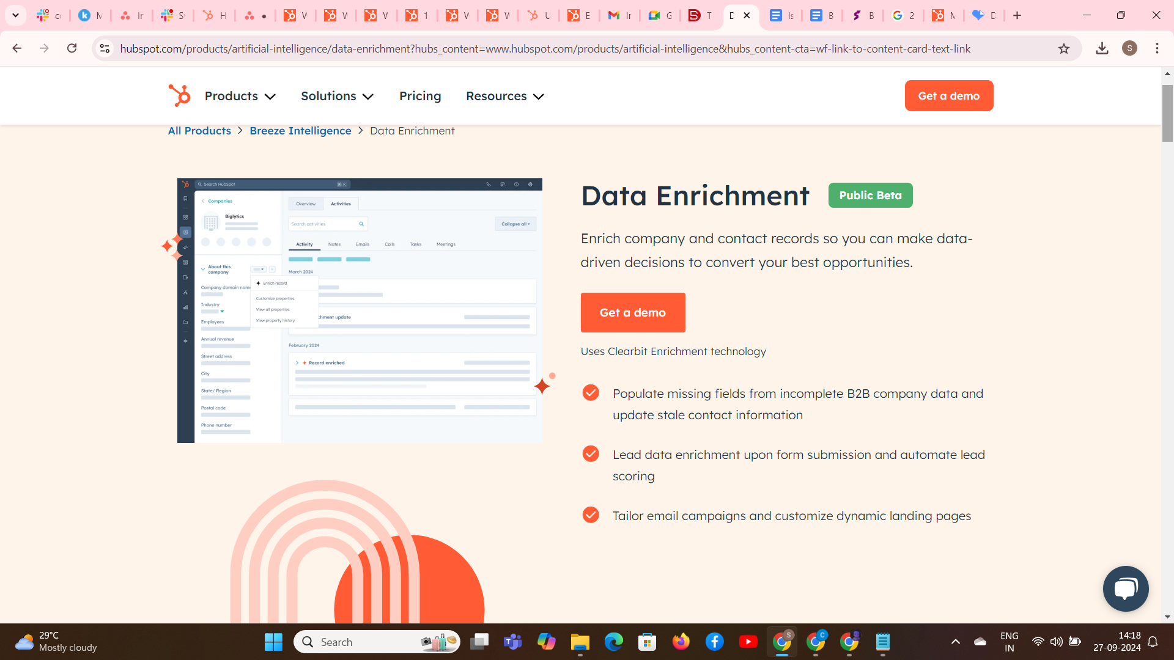Click the third checkmark for email campaigns
This screenshot has width=1174, height=660.
click(x=591, y=515)
